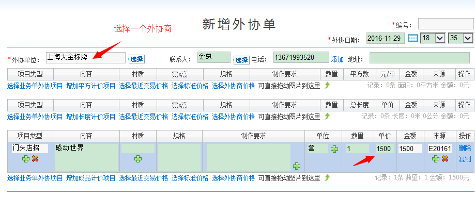
Task: Click orange X under E20161 source
Action: 445,159
